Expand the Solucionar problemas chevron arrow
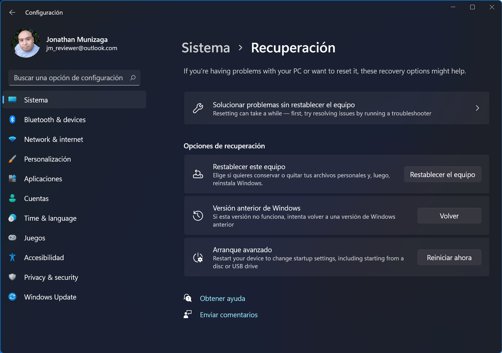 [477, 108]
